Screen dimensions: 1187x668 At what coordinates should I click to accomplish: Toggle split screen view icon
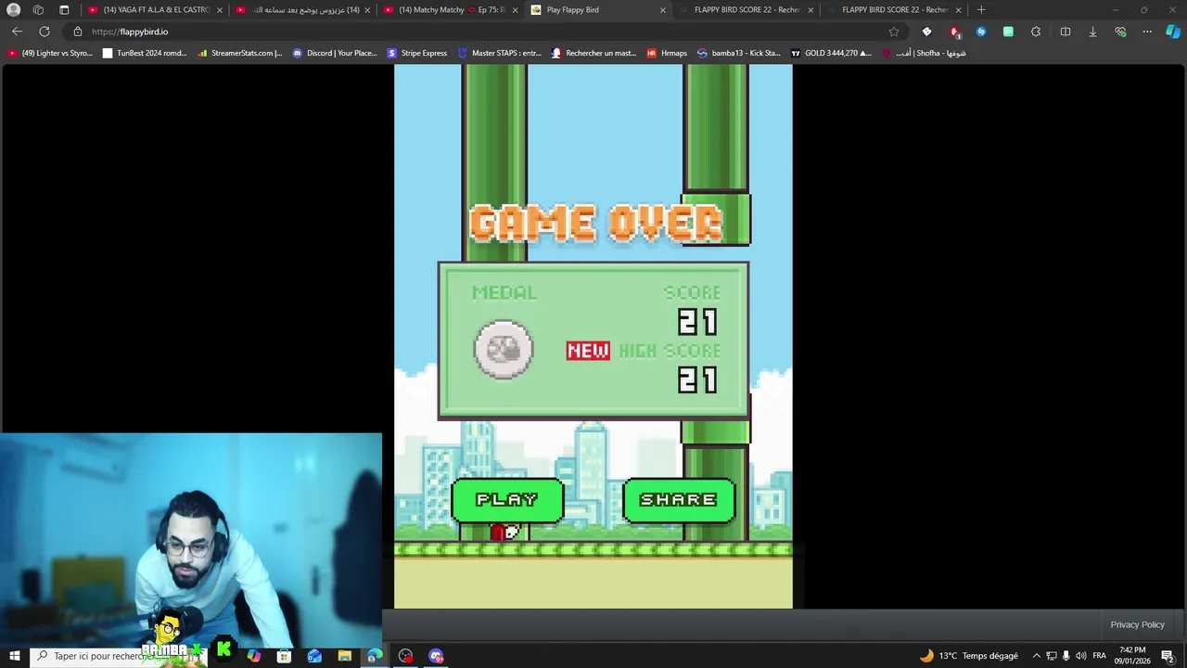pyautogui.click(x=1066, y=32)
